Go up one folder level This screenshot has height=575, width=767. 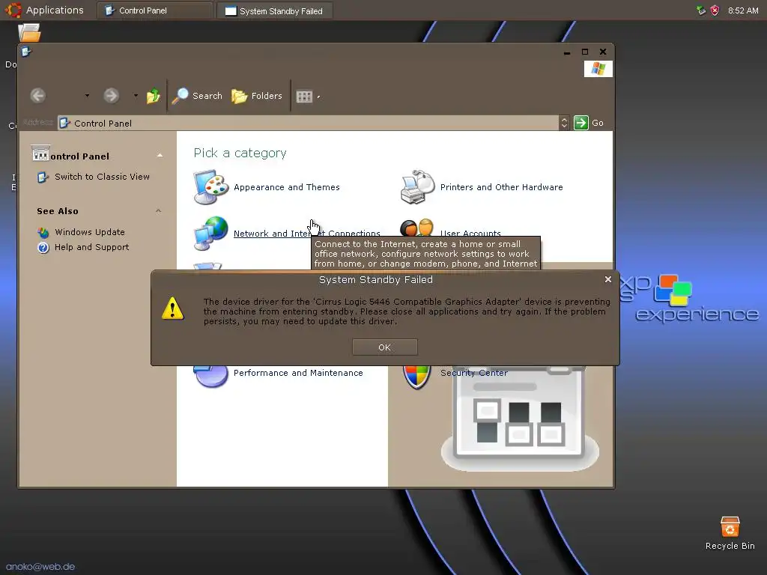coord(153,95)
